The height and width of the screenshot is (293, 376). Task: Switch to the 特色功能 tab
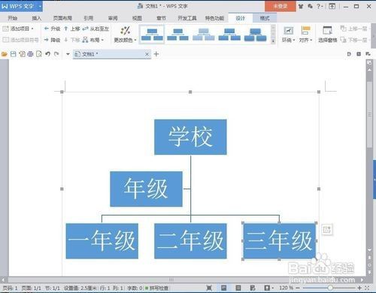214,18
